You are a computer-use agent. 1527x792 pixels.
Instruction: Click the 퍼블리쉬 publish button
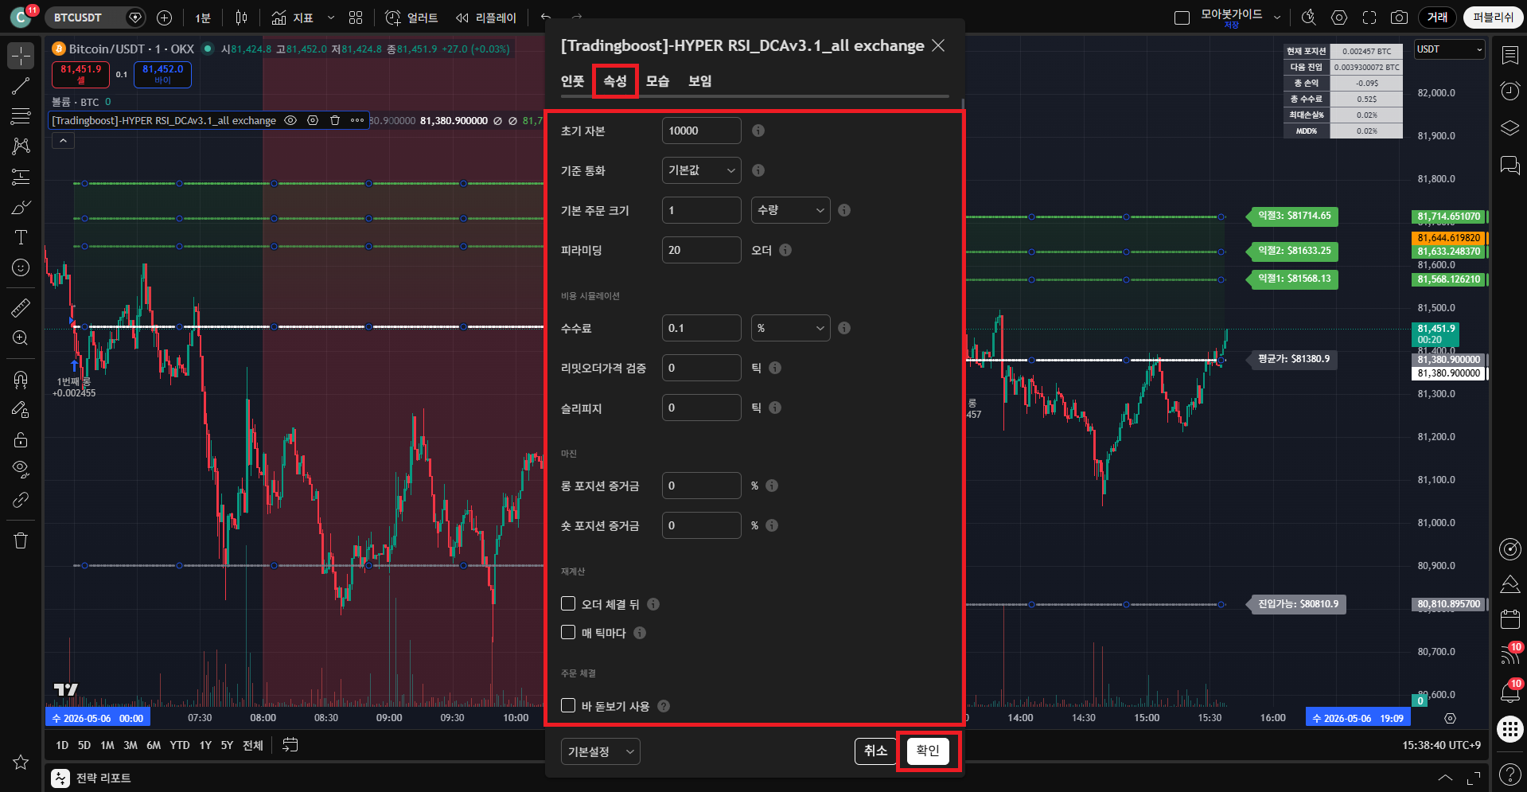pos(1493,18)
